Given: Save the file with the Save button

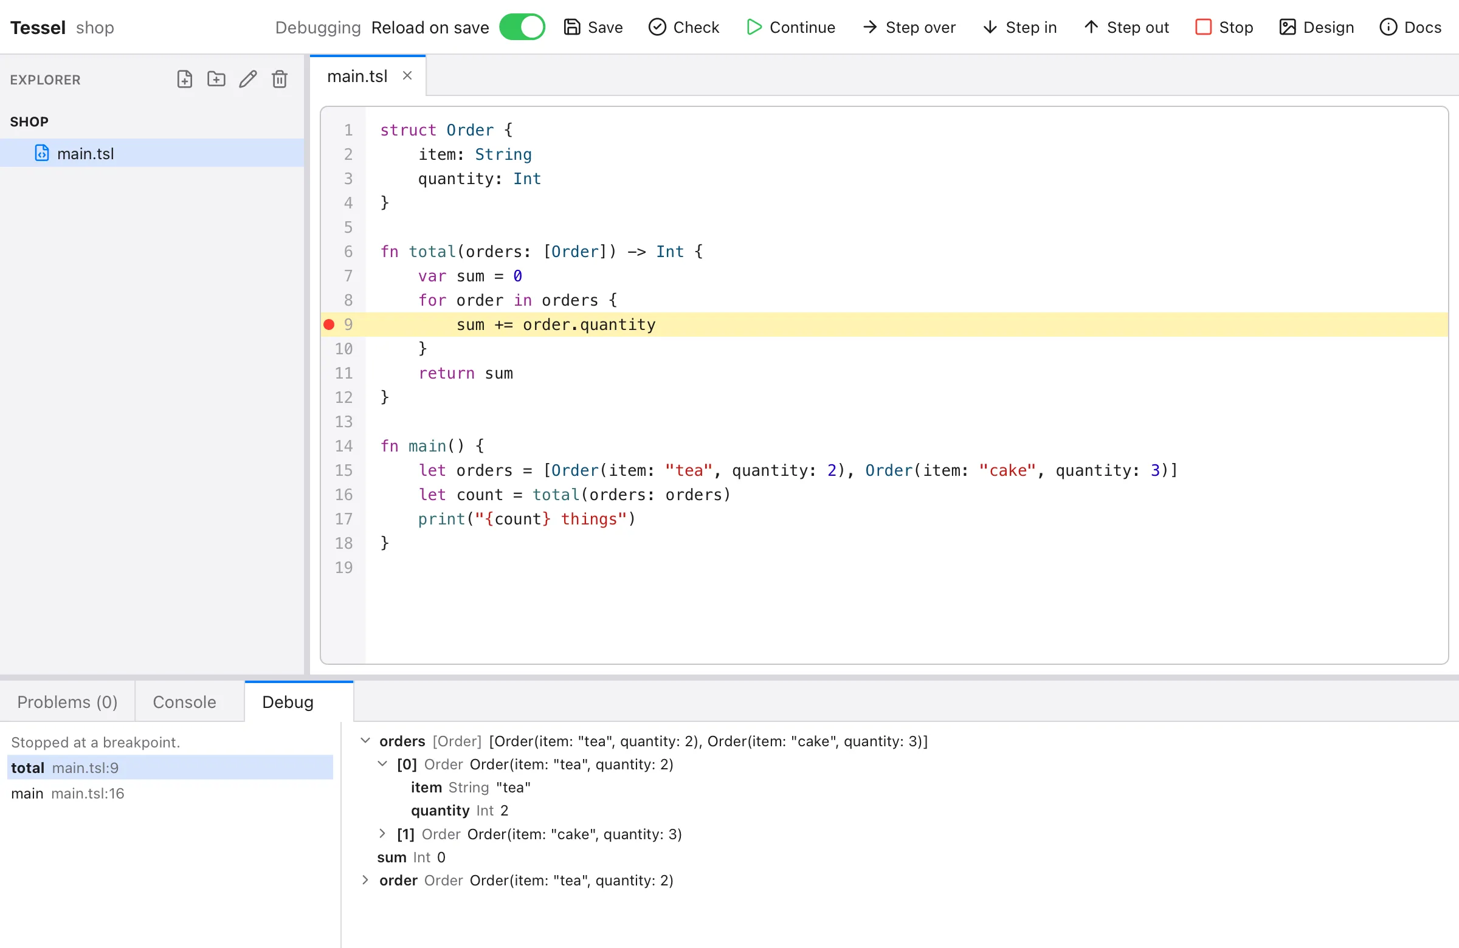Looking at the screenshot, I should (593, 27).
